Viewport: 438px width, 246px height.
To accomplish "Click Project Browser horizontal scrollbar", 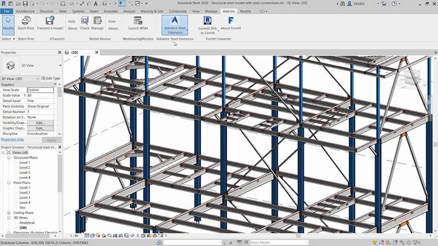I will pos(28,236).
